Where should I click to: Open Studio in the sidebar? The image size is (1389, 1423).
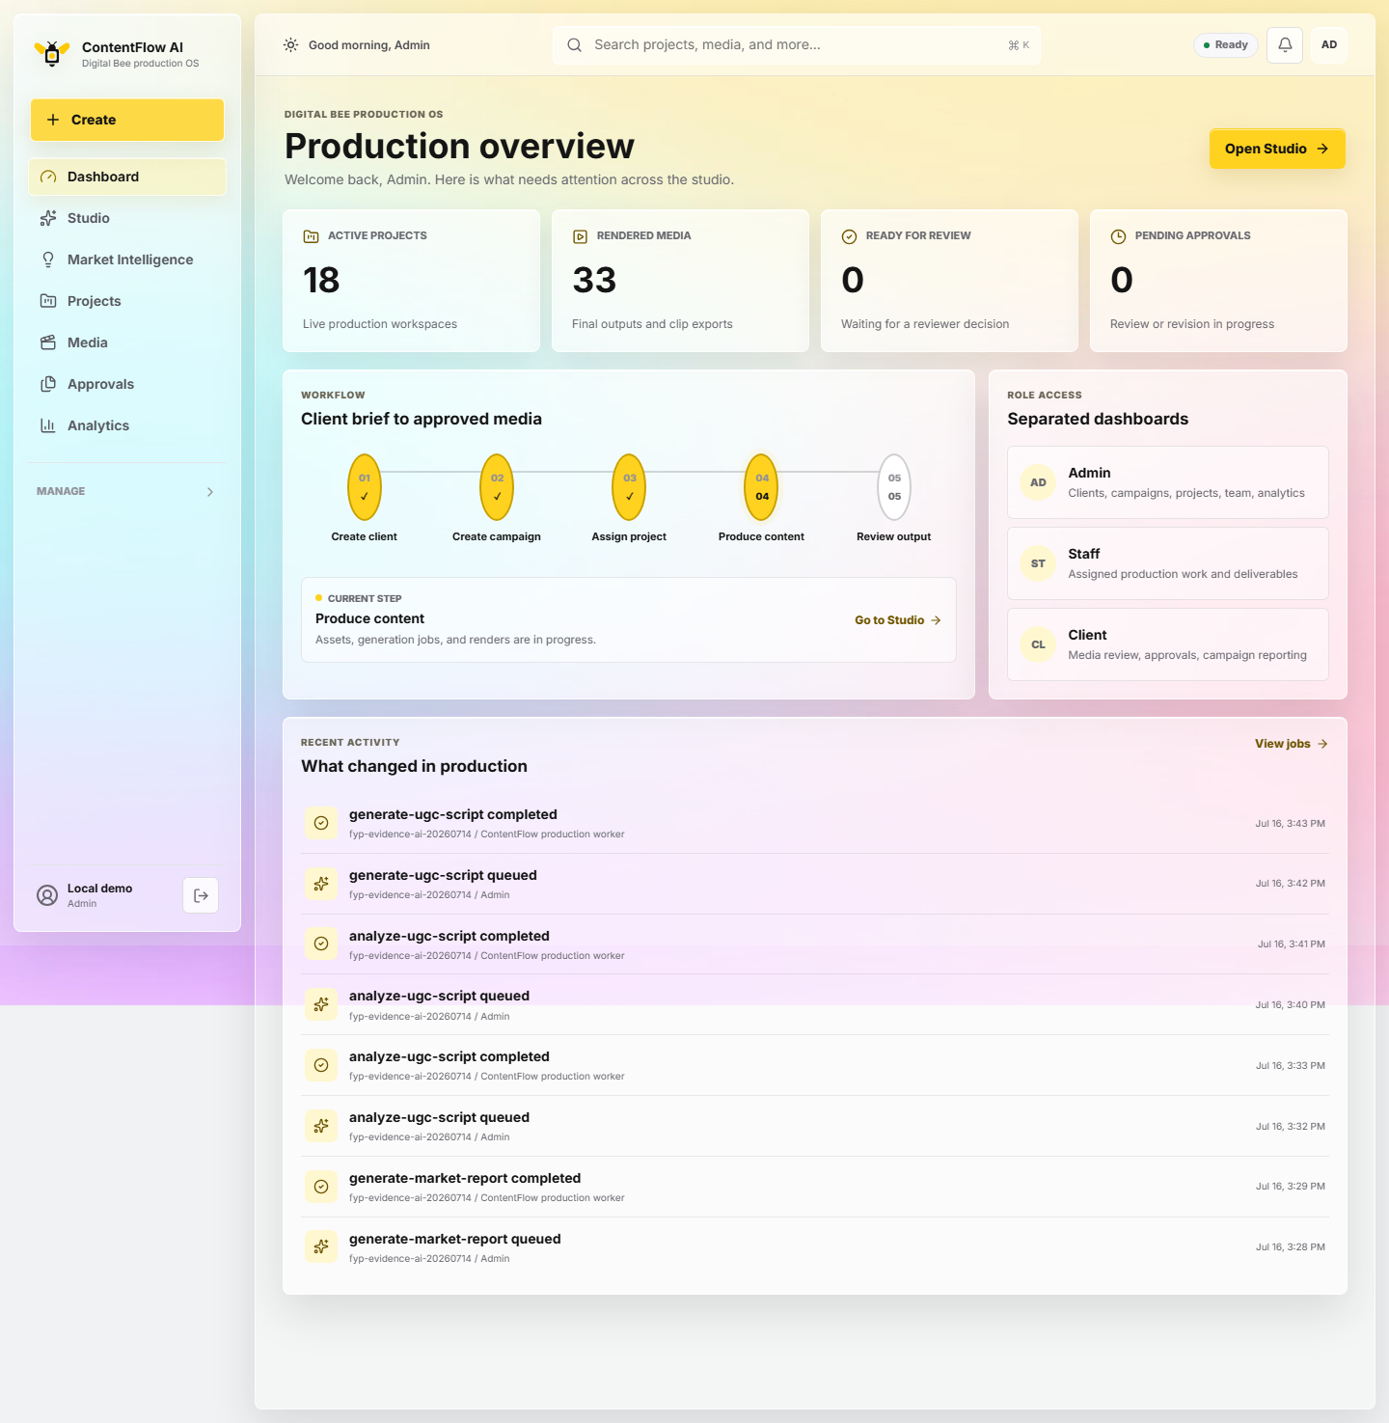click(x=127, y=218)
